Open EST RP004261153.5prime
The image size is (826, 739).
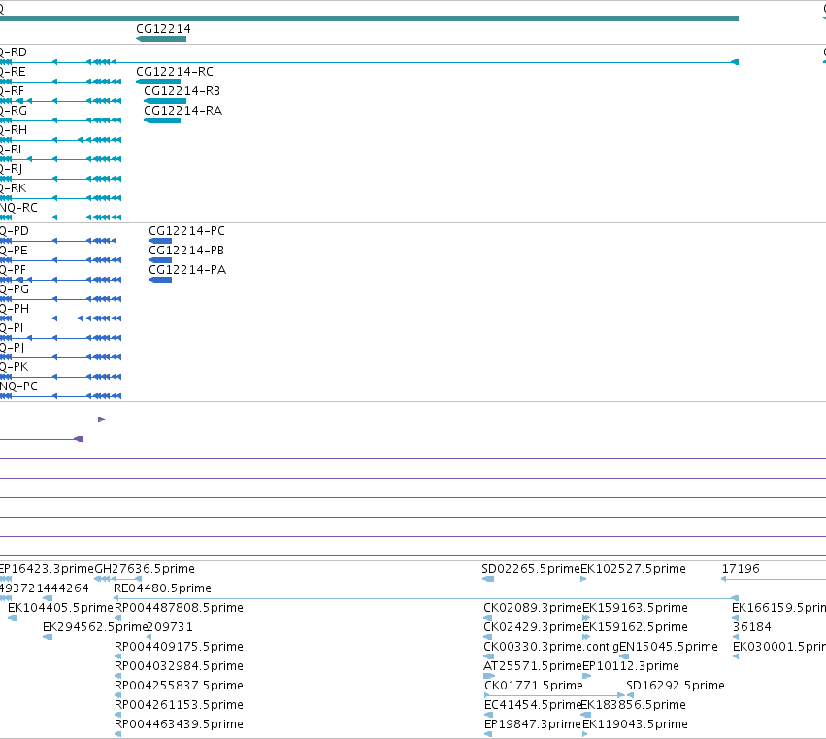179,705
